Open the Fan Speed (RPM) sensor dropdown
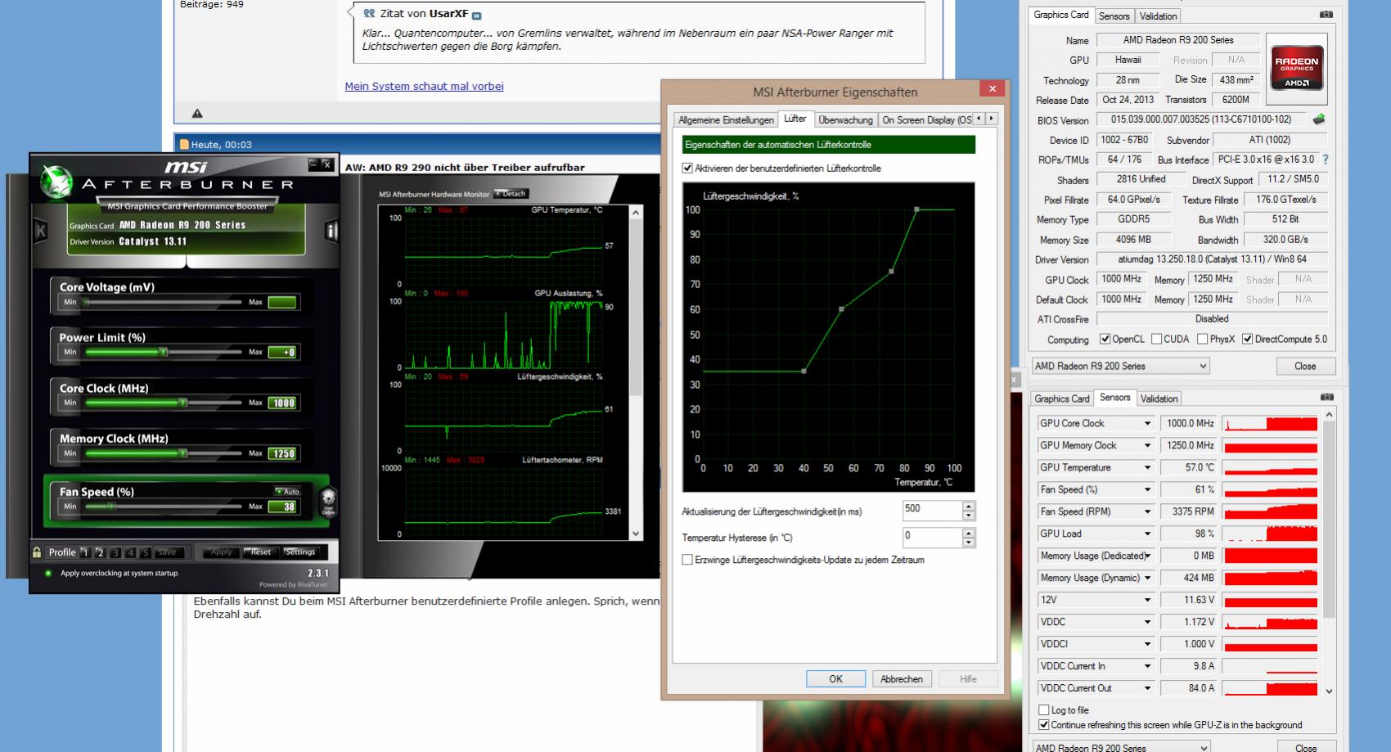Viewport: 1391px width, 752px height. (x=1147, y=512)
